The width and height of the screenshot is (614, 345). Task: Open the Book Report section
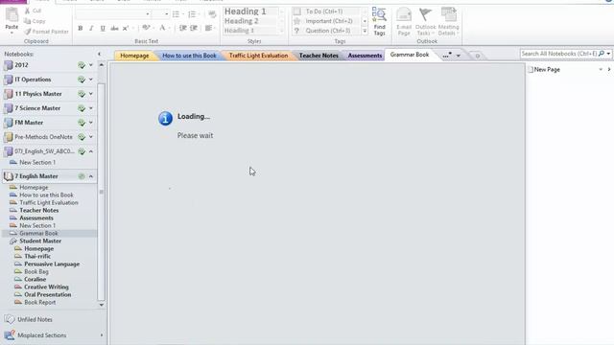click(x=39, y=303)
